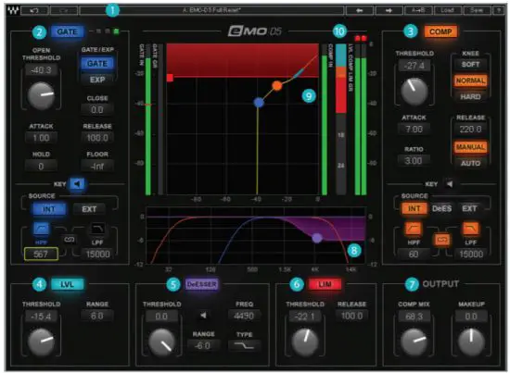Click the blue gate threshold dot on graph
Viewport: 510px width, 373px height.
tap(259, 103)
